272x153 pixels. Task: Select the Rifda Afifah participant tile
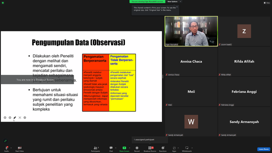click(x=244, y=61)
